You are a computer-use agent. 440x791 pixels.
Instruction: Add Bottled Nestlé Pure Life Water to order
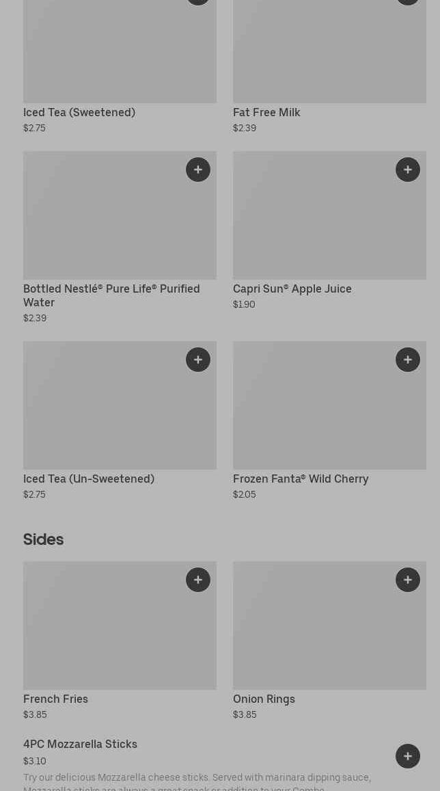coord(198,170)
